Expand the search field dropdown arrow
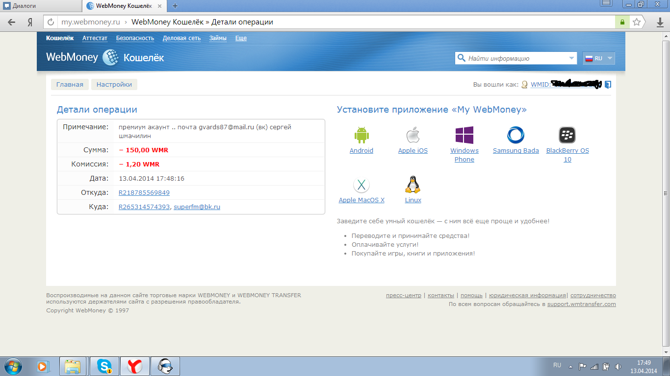The image size is (670, 376). click(571, 58)
